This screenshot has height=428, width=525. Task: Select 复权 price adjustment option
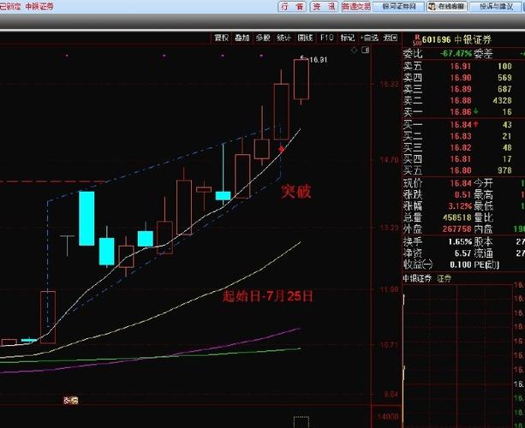click(x=222, y=38)
